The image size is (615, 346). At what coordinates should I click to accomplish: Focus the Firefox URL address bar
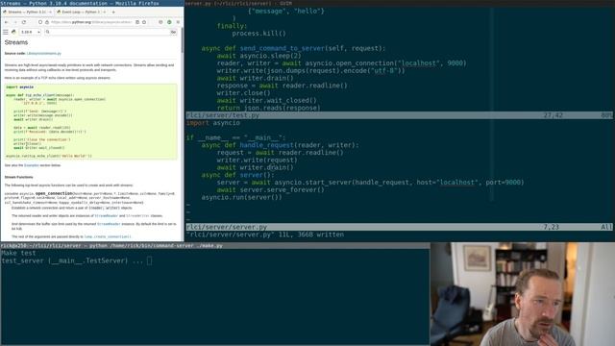pos(91,22)
